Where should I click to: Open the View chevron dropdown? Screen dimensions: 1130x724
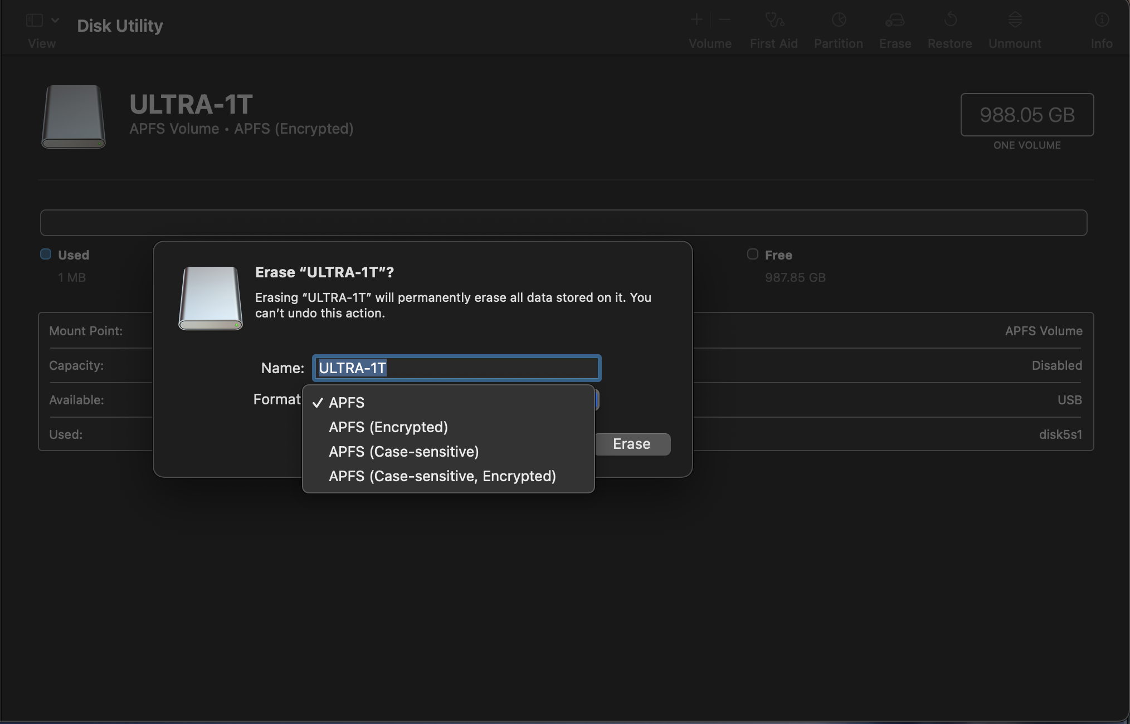(x=55, y=20)
